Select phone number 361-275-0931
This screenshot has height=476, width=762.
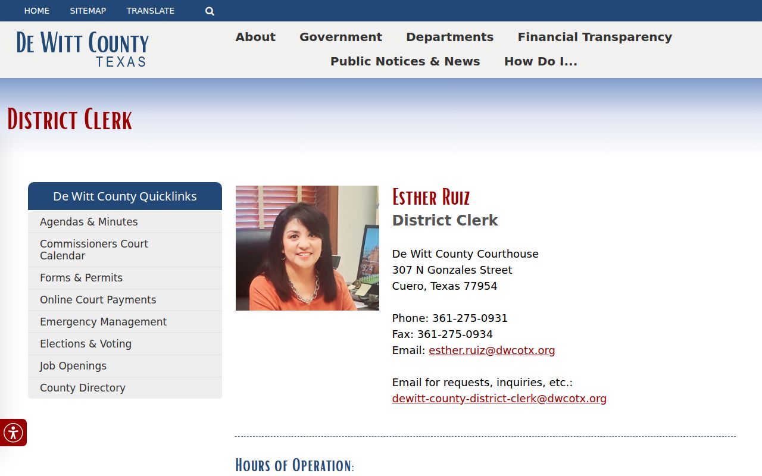(470, 318)
